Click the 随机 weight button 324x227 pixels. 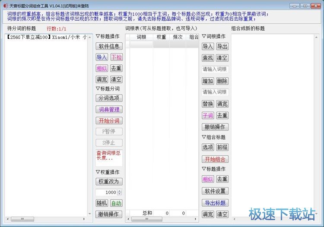pyautogui.click(x=102, y=203)
